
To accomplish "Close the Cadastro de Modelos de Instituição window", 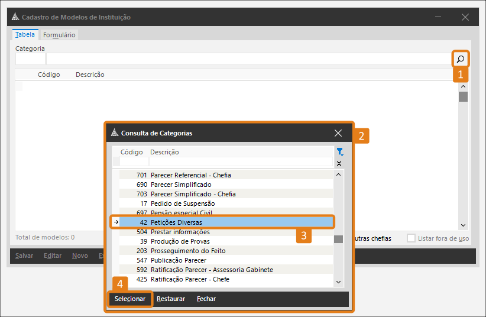I will 465,17.
